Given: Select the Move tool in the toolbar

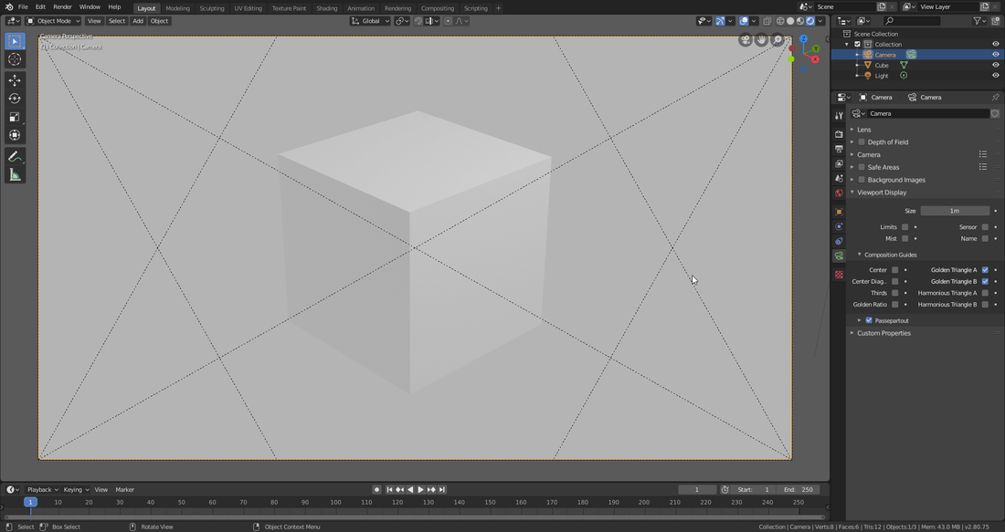Looking at the screenshot, I should click(15, 79).
